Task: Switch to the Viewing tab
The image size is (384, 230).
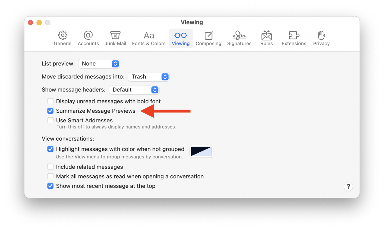Action: (180, 38)
